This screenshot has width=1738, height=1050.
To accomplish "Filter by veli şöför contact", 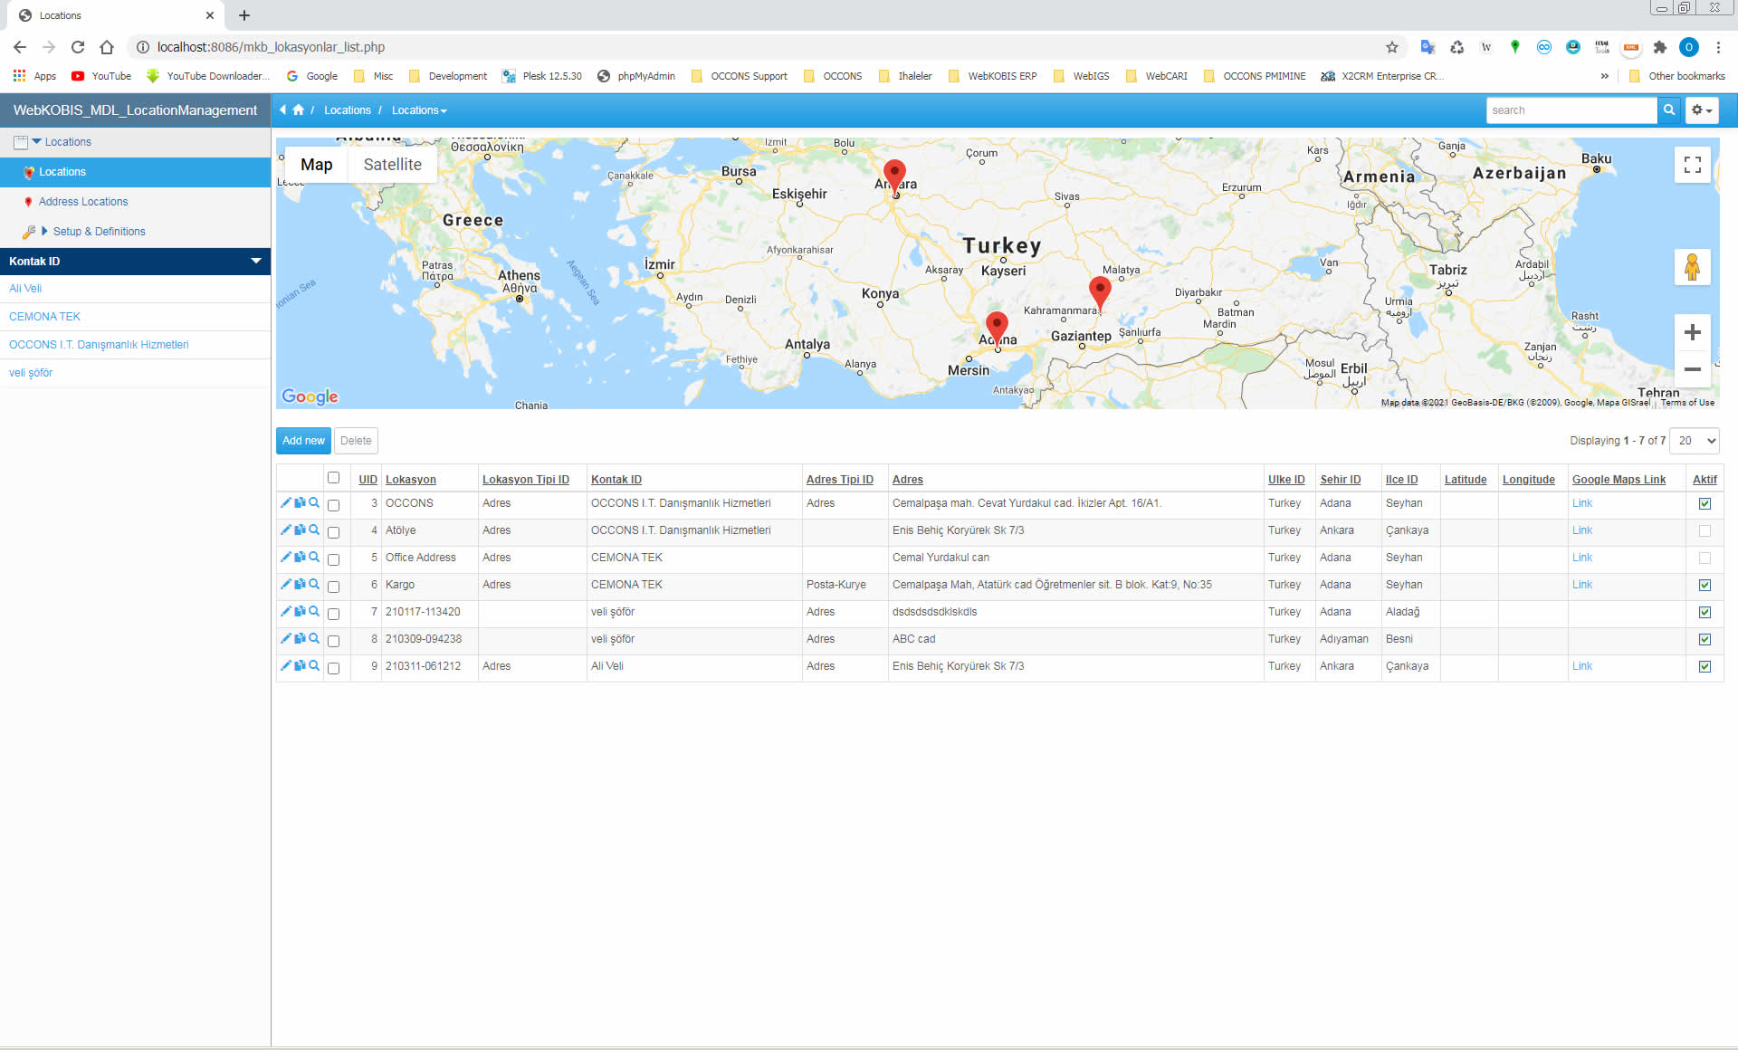I will (31, 373).
